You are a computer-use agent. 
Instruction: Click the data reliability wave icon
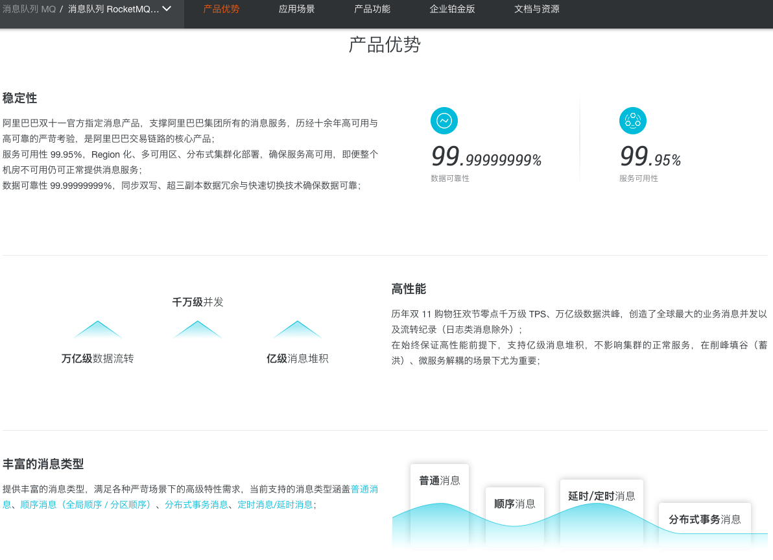click(x=444, y=121)
